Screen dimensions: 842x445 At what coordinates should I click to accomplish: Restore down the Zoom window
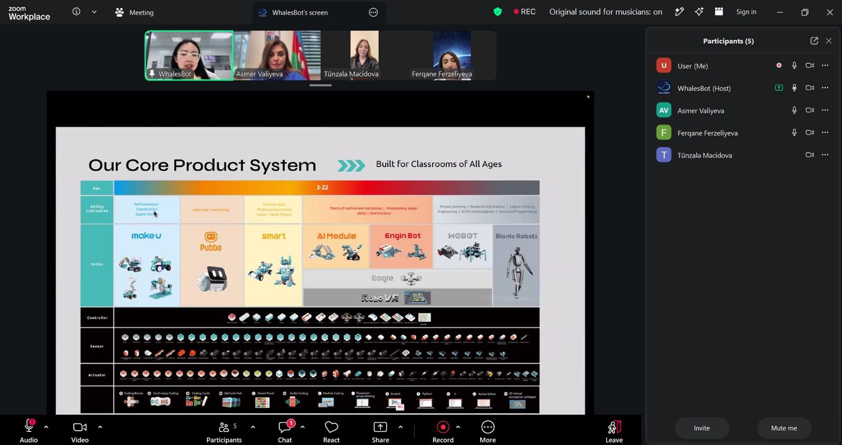[805, 12]
